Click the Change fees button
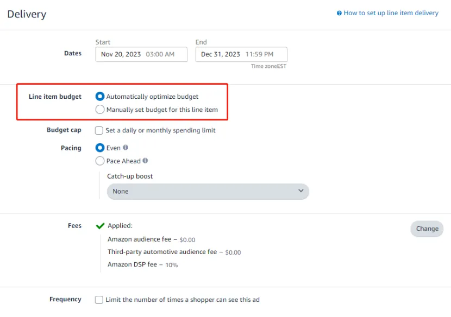Screen dimensions: 451x317 coord(427,229)
